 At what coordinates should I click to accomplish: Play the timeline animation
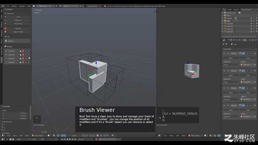pyautogui.click(x=70, y=139)
